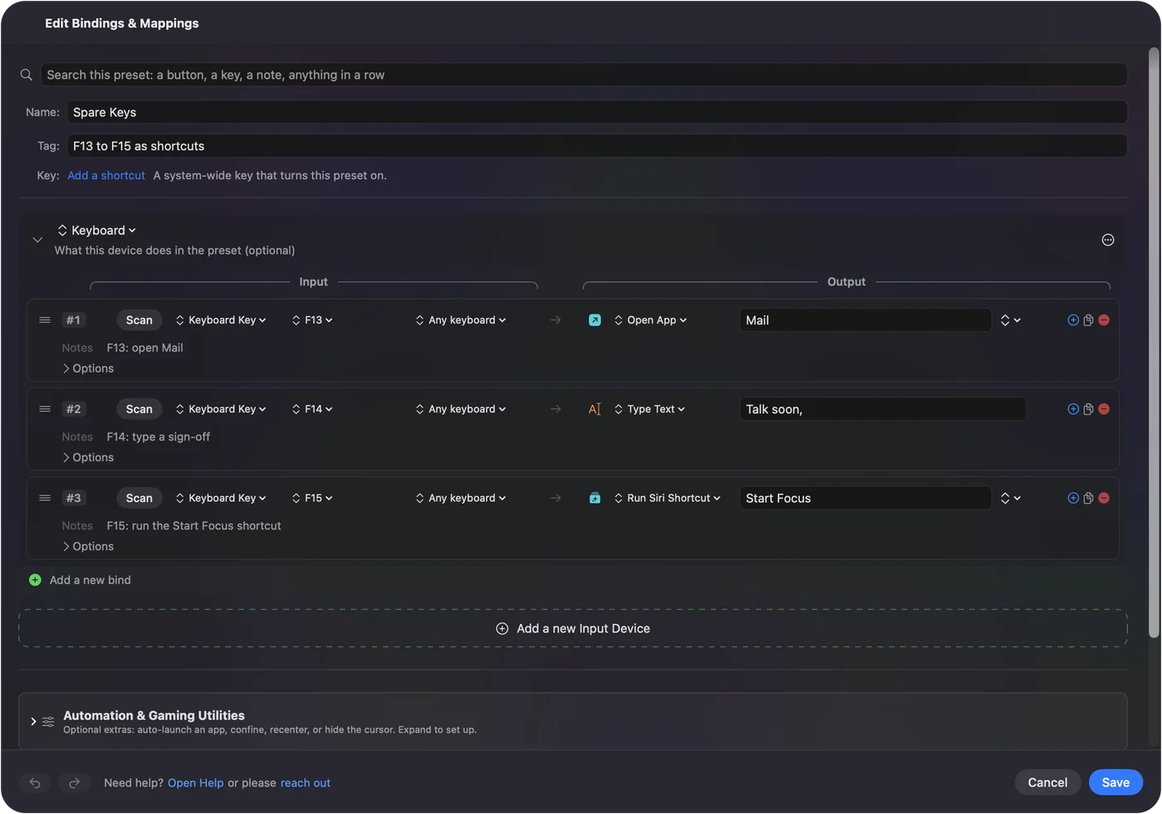The height and width of the screenshot is (814, 1162).
Task: Click the undo arrow button
Action: click(x=35, y=782)
